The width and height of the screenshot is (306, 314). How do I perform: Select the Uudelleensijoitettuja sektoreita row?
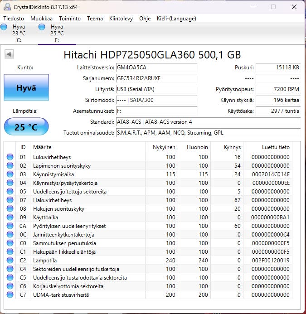pyautogui.click(x=70, y=192)
